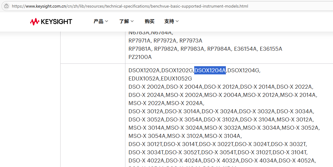The height and width of the screenshot is (167, 333).
Task: Click the DSO-X 4022A model text
Action: (147, 161)
